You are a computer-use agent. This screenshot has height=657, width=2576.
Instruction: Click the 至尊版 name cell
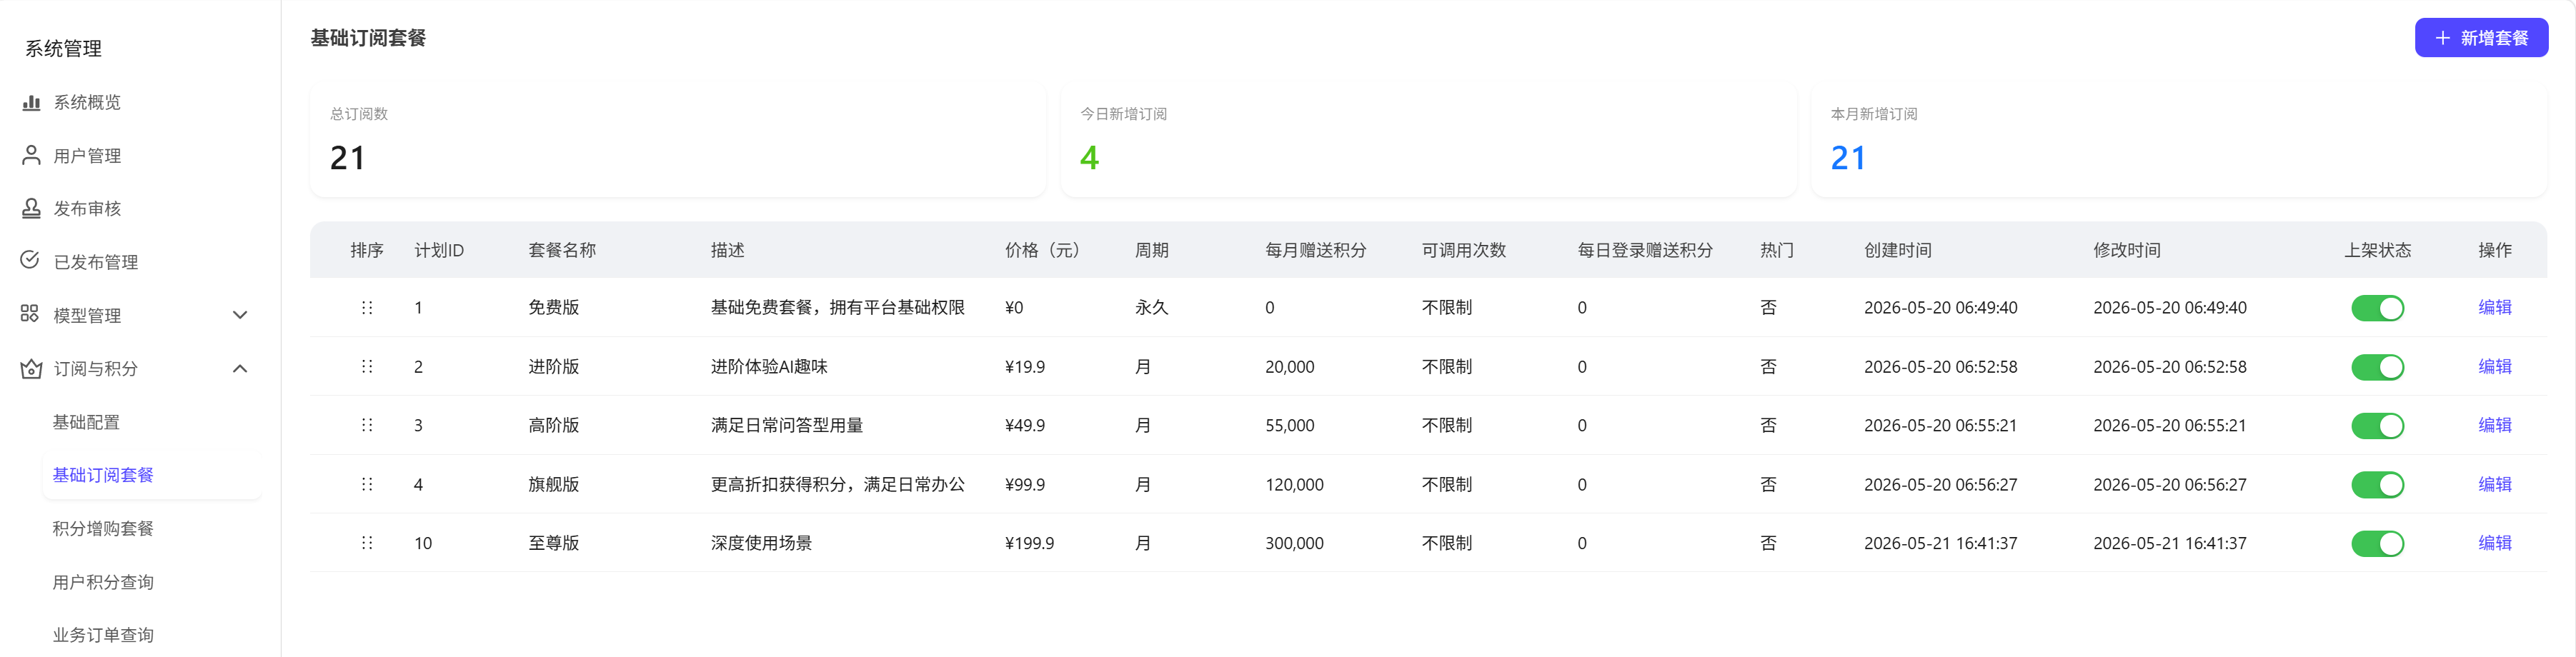click(554, 543)
